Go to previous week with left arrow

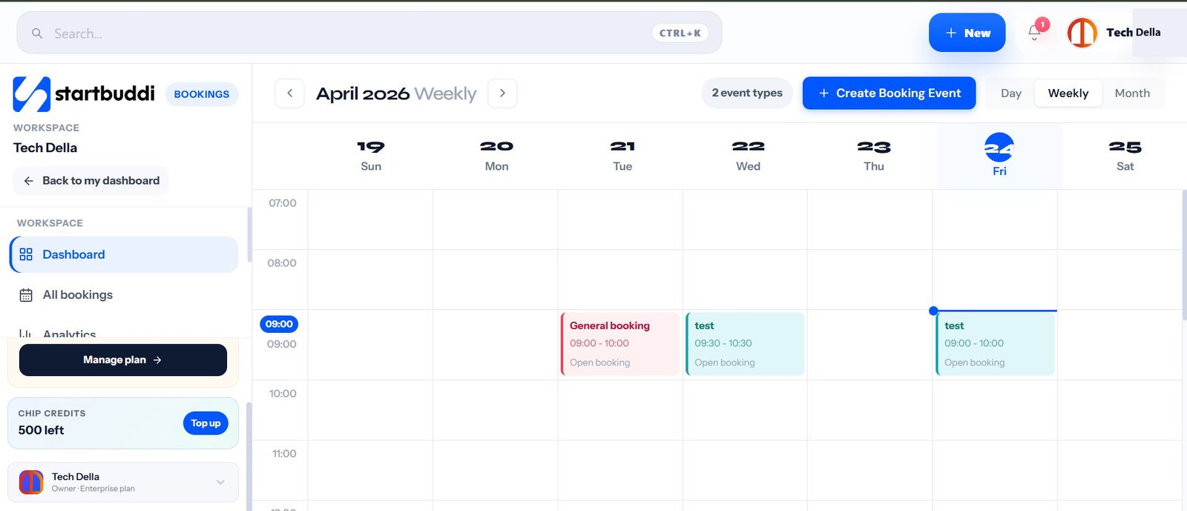[289, 93]
